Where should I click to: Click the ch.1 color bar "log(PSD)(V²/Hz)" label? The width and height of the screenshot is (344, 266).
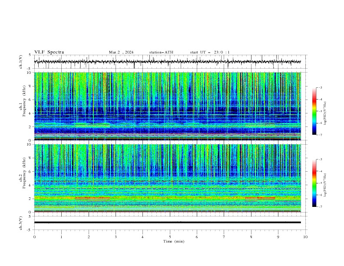[325, 113]
